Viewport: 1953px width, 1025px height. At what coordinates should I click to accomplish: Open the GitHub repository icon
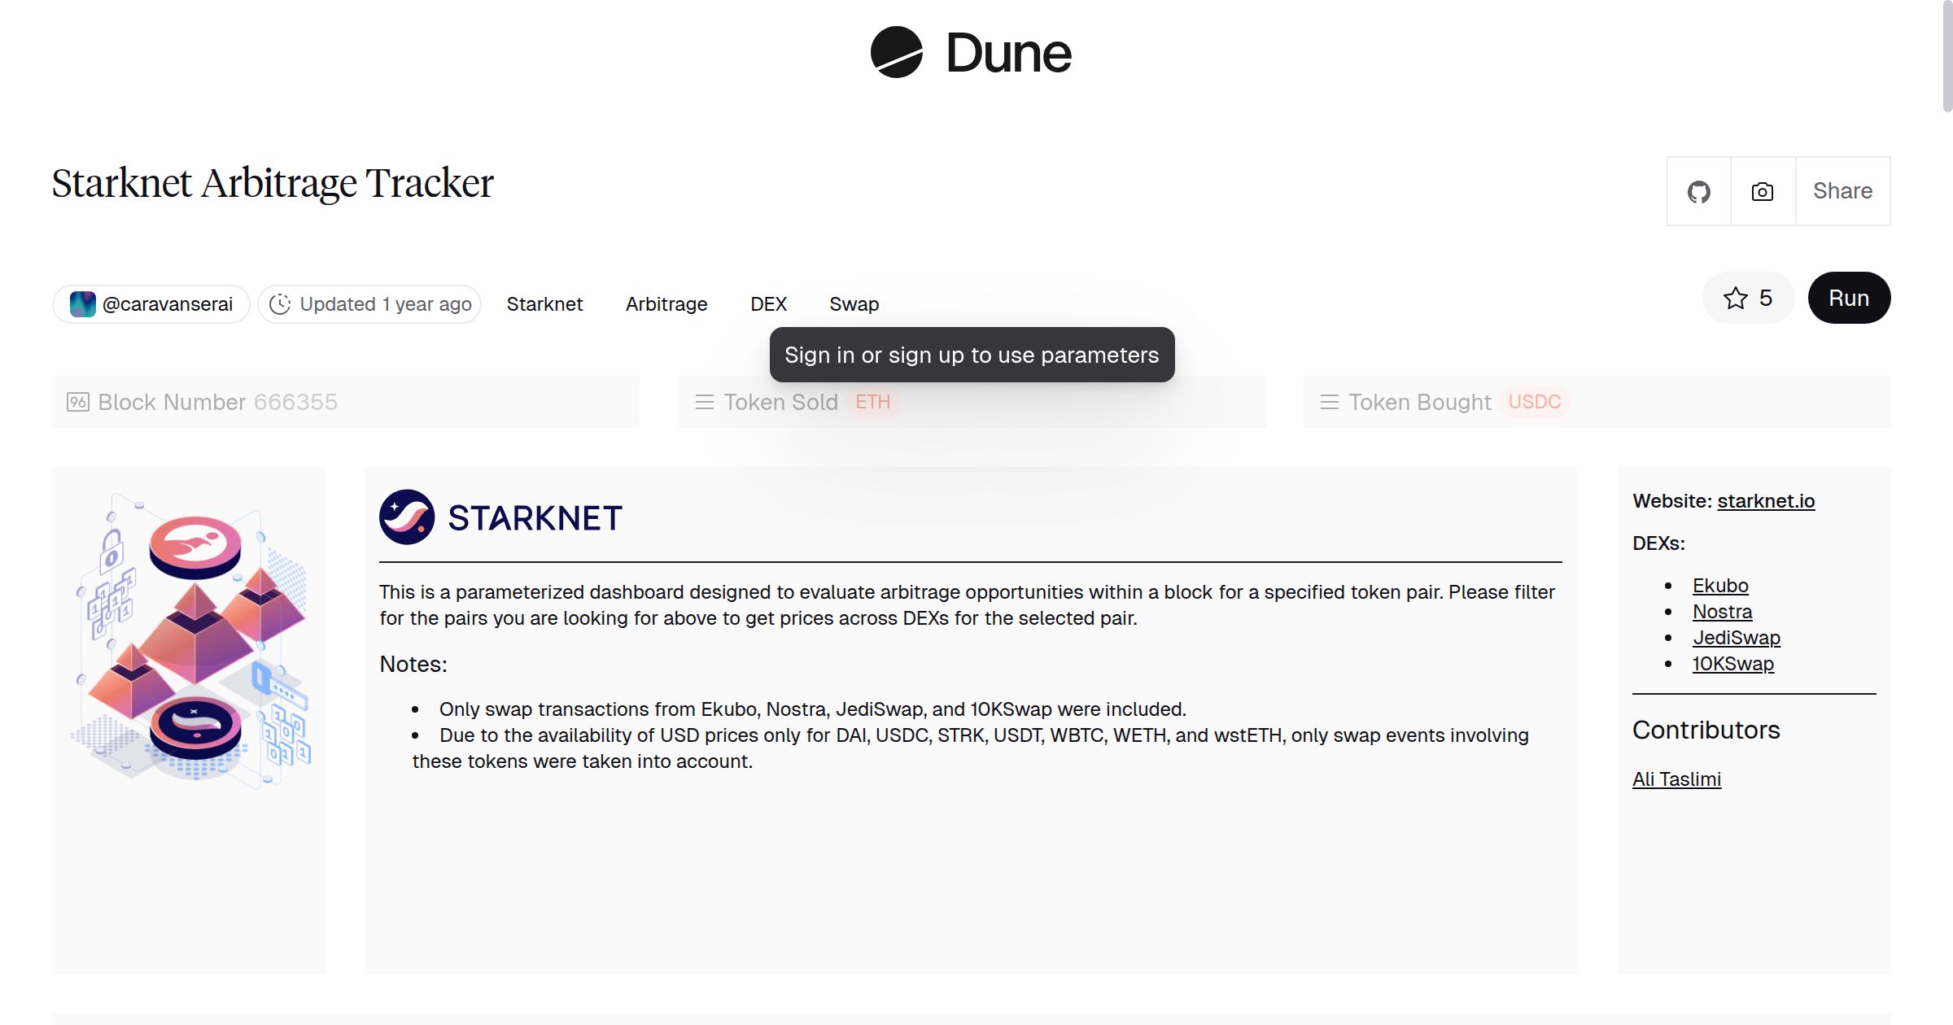pos(1699,190)
